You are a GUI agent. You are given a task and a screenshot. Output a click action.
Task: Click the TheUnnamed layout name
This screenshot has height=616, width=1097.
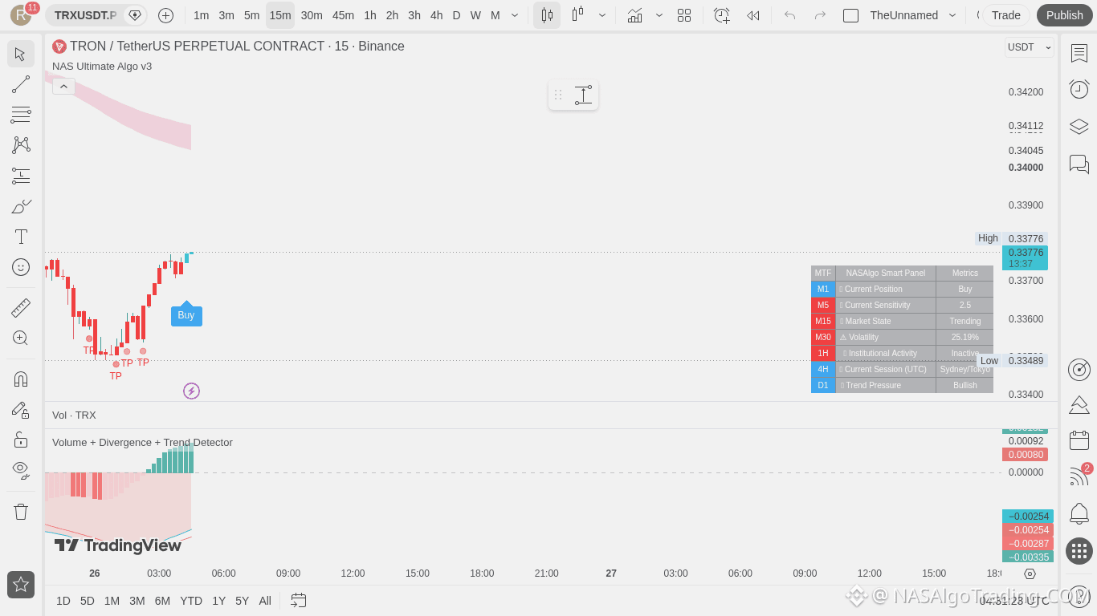tap(903, 15)
